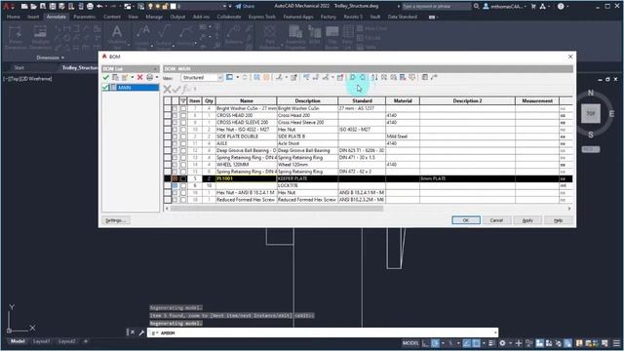This screenshot has height=351, width=624.
Task: Click the Undo arrow in quick access toolbar
Action: tap(99, 7)
